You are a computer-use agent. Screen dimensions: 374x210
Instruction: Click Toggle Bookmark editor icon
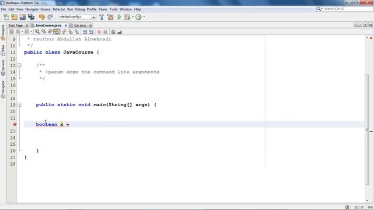pos(77,32)
